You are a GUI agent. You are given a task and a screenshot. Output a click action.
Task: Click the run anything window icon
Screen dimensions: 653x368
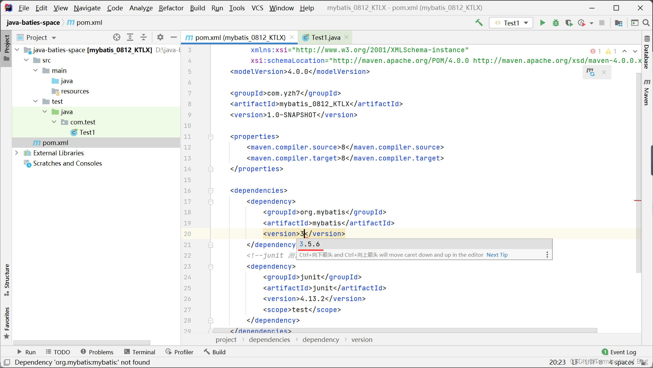(x=634, y=23)
